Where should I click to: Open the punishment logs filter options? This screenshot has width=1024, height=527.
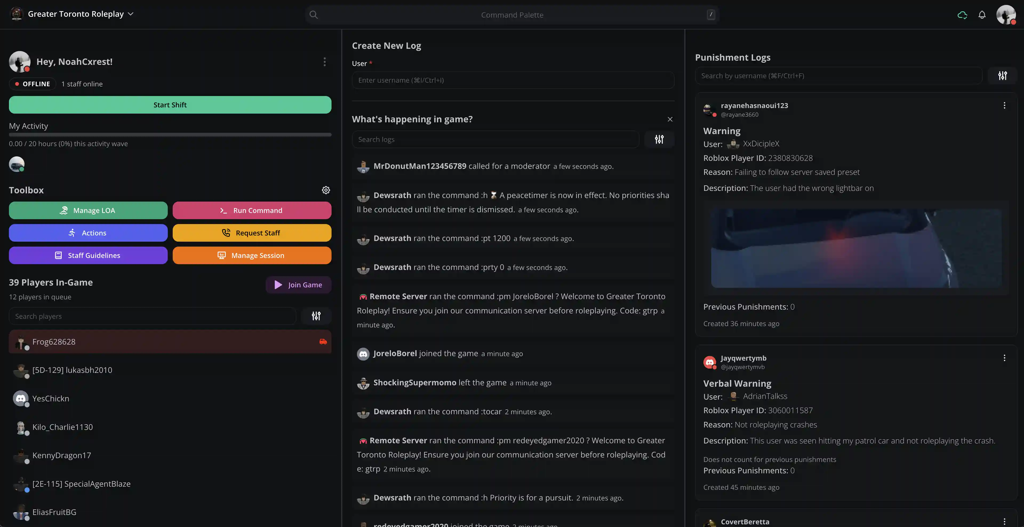point(1002,75)
